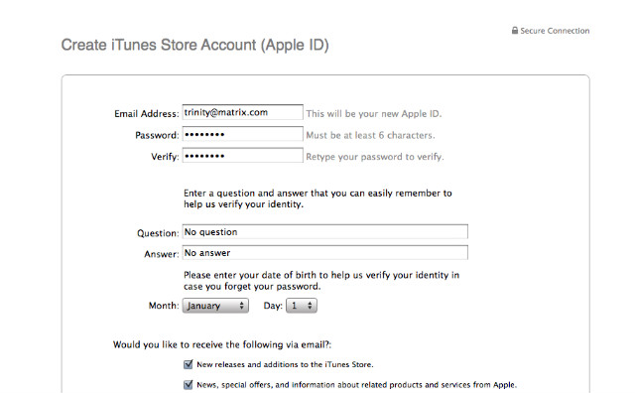The image size is (635, 393).
Task: Click the Email Address field
Action: 242,112
